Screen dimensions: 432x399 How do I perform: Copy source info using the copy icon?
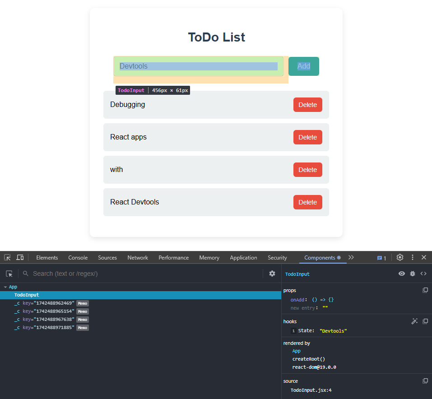425,380
